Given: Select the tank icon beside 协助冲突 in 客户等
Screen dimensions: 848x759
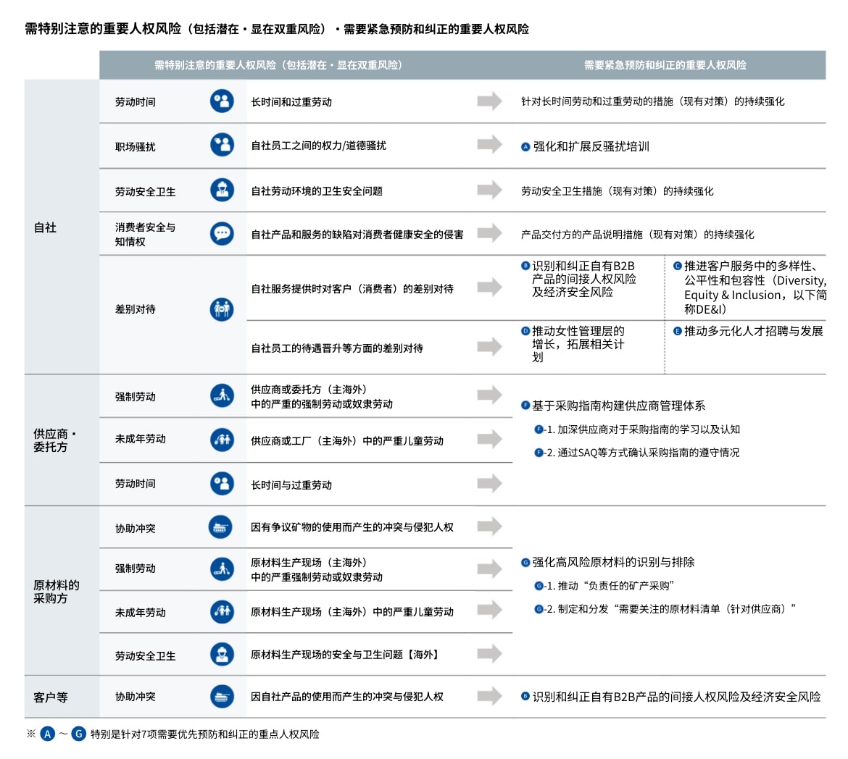Looking at the screenshot, I should coord(222,696).
